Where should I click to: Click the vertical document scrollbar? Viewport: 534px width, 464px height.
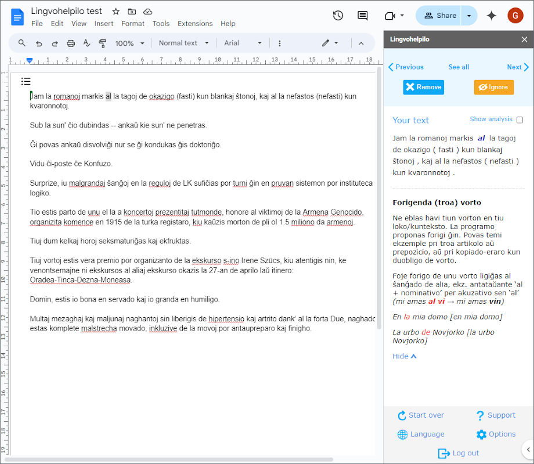[x=379, y=197]
